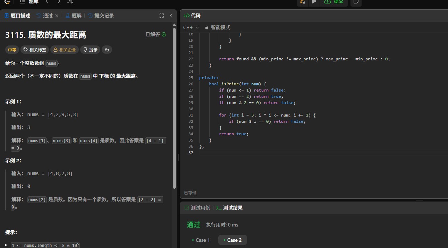This screenshot has height=248, width=448.
Task: Click the for loop line 31
Action: (x=267, y=115)
